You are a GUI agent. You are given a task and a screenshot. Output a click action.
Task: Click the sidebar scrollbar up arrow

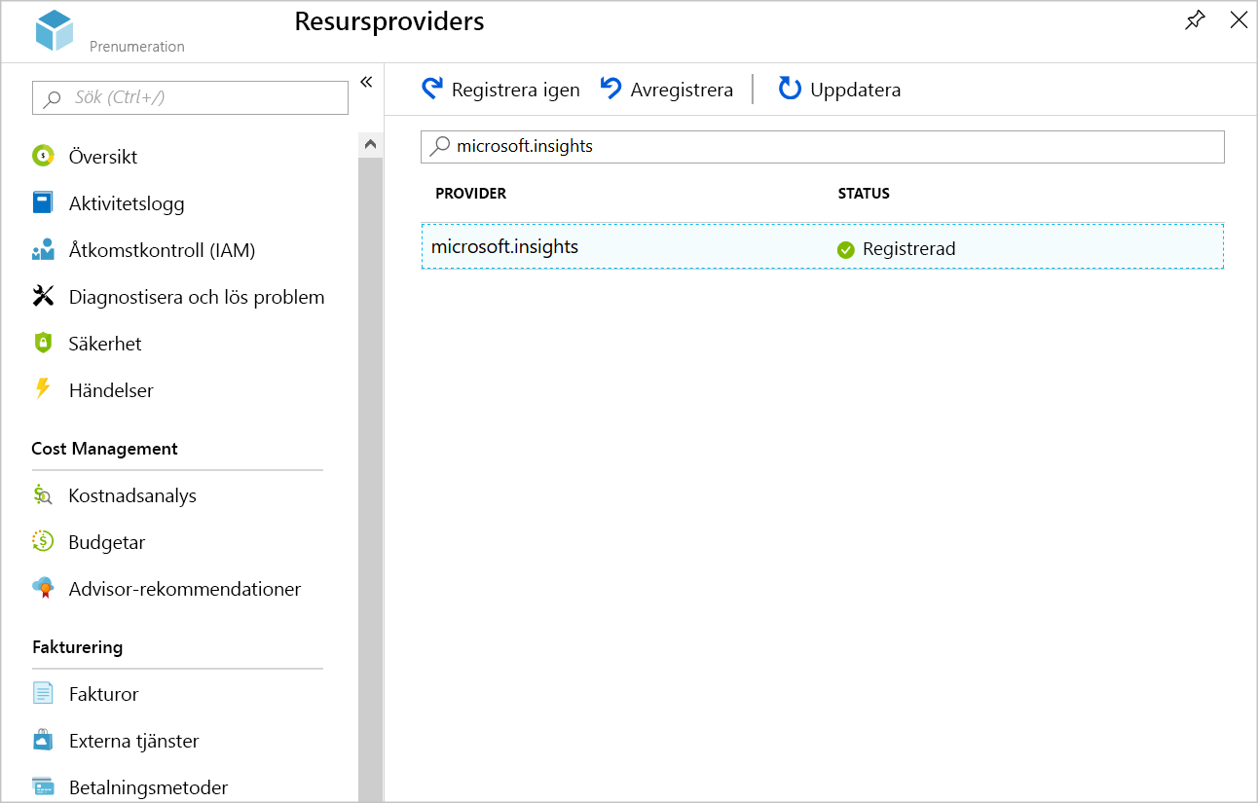click(370, 144)
